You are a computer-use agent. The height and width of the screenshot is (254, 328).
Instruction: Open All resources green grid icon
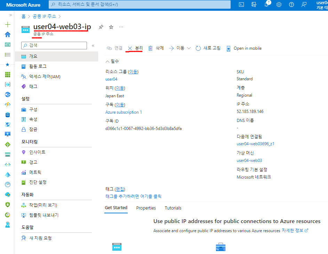pos(8,75)
